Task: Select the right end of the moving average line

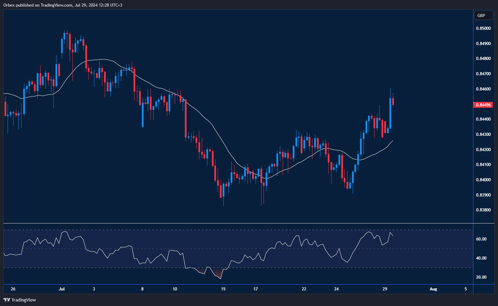Action: click(x=393, y=141)
